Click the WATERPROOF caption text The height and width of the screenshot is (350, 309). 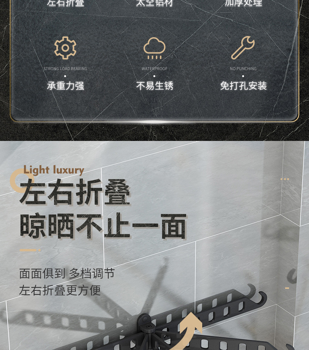154,69
